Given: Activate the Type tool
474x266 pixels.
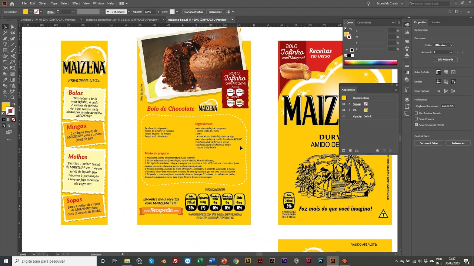Looking at the screenshot, I should [5, 44].
